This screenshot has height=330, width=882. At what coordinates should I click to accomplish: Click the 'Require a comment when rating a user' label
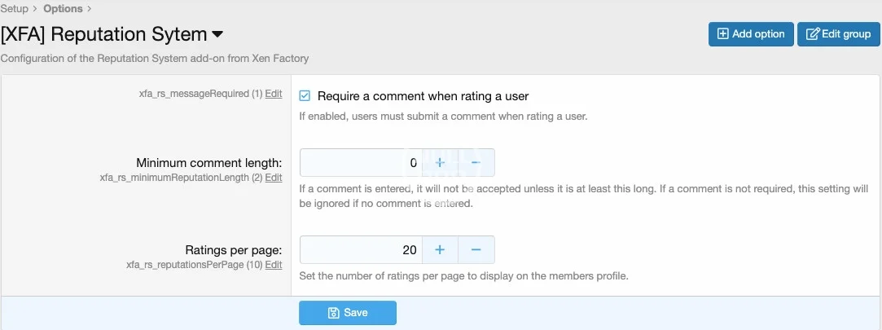(x=423, y=96)
